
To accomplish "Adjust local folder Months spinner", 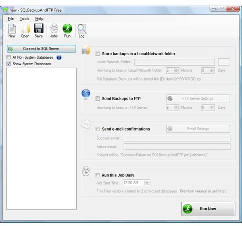I will coord(176,70).
